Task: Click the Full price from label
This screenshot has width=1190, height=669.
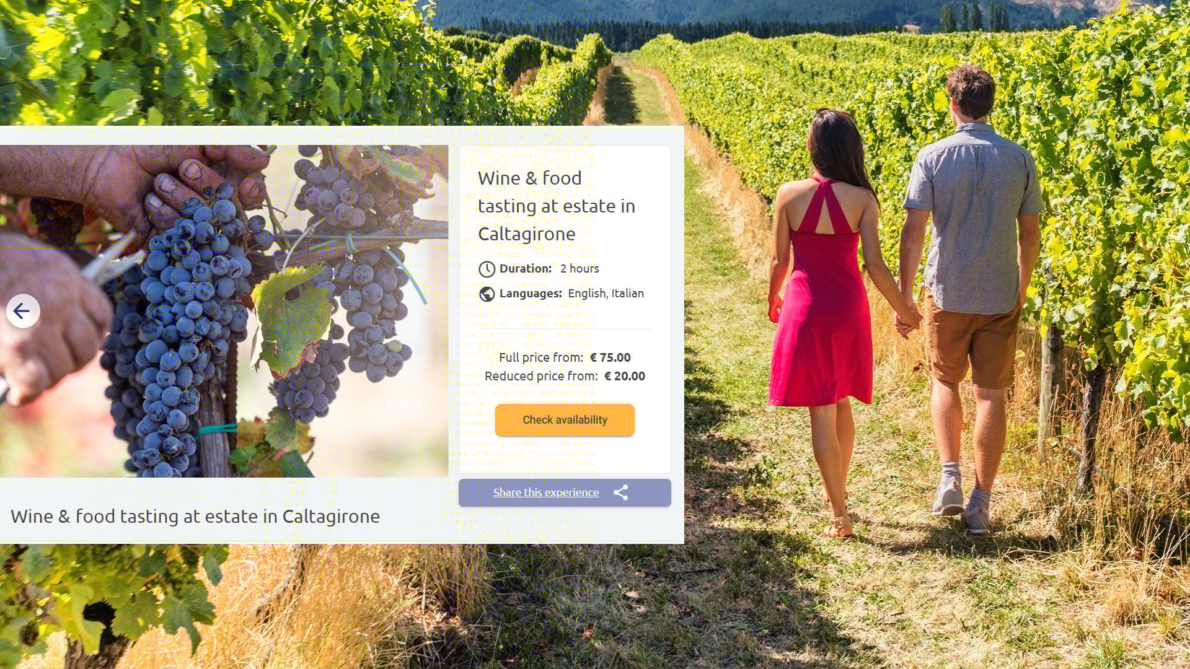Action: tap(541, 357)
